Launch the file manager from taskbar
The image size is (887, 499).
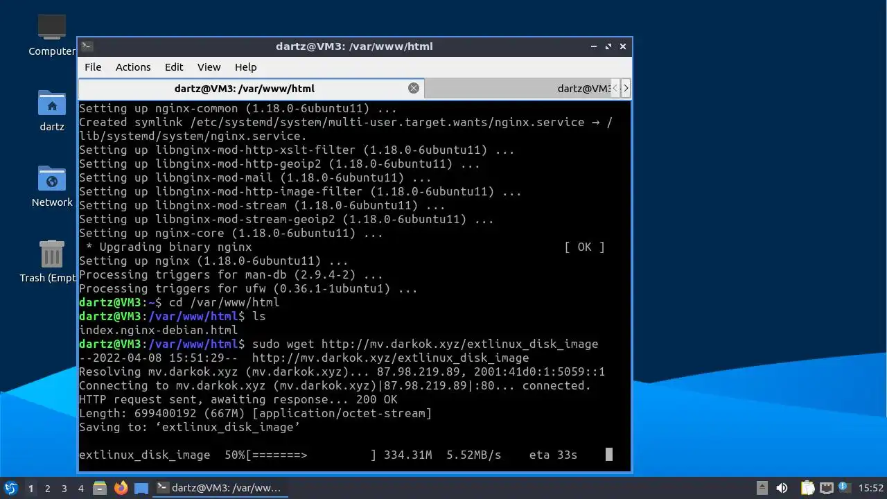click(x=100, y=488)
